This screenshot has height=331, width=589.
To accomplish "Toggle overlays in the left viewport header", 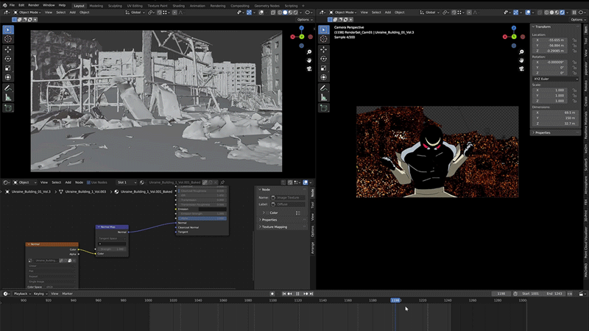I will click(261, 13).
